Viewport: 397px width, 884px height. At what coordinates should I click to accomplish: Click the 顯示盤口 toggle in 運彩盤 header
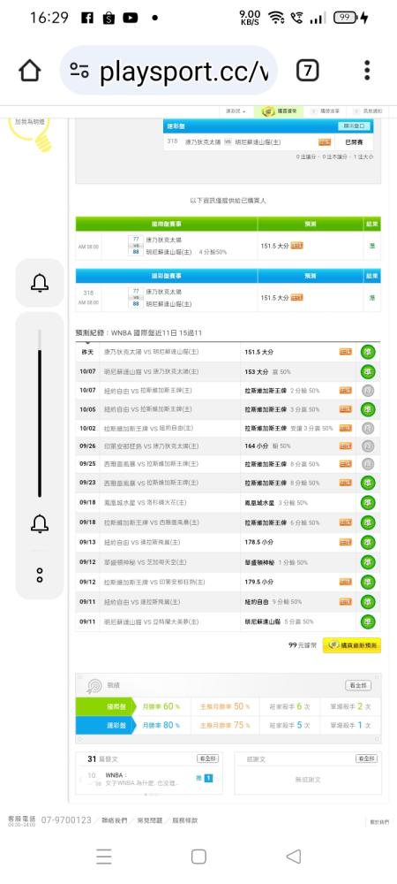click(x=353, y=126)
